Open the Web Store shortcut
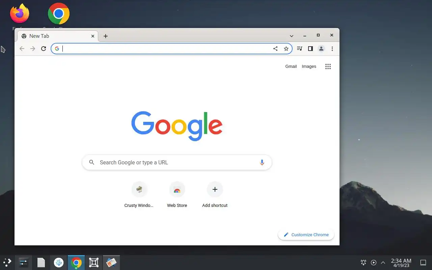This screenshot has width=432, height=270. click(x=177, y=195)
